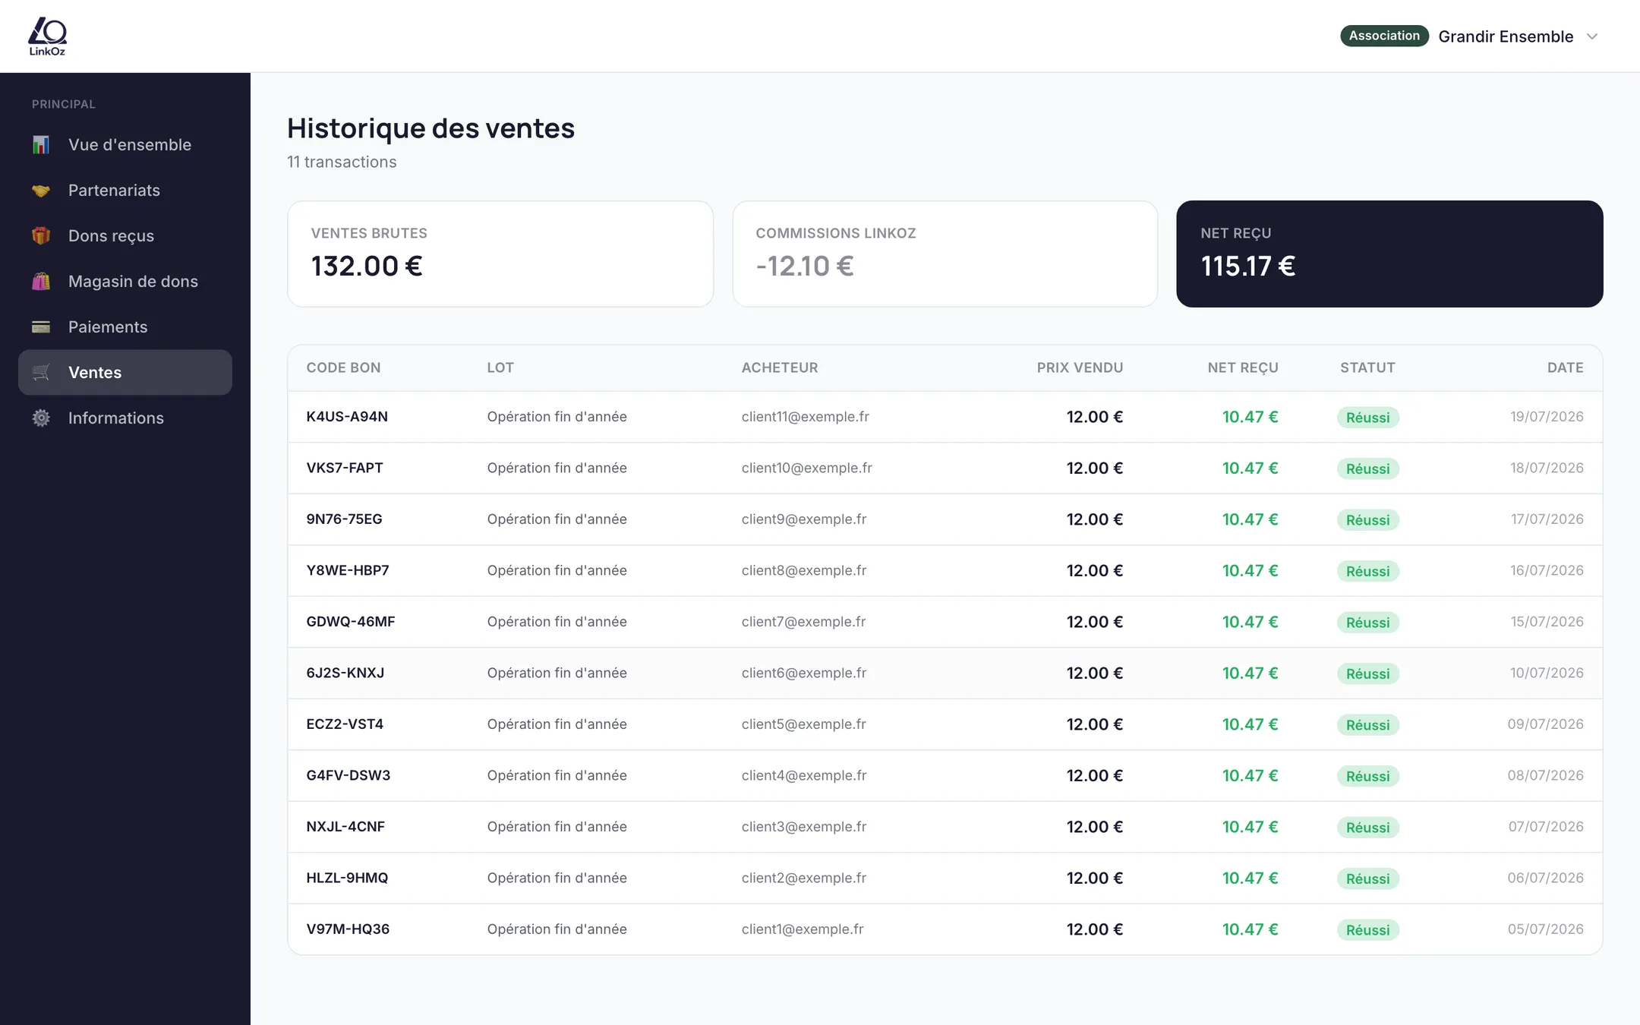The image size is (1640, 1025).
Task: Click the Ventes brutes summary card
Action: pyautogui.click(x=500, y=254)
